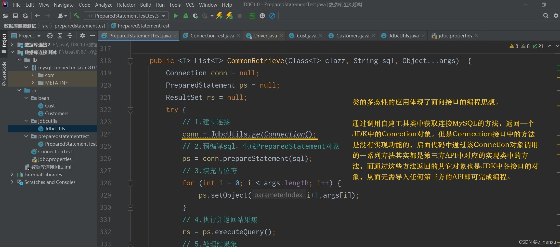Switch to jdbc.properties tab
Viewport: 560px width, 247px height.
coord(455,36)
